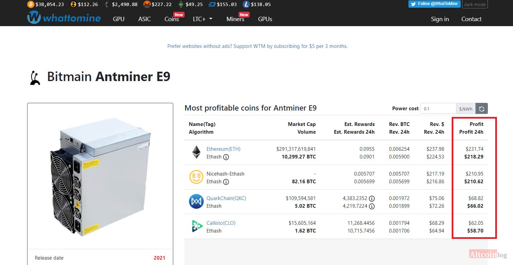Open the ASIC menu item
This screenshot has width=513, height=265.
(x=144, y=19)
